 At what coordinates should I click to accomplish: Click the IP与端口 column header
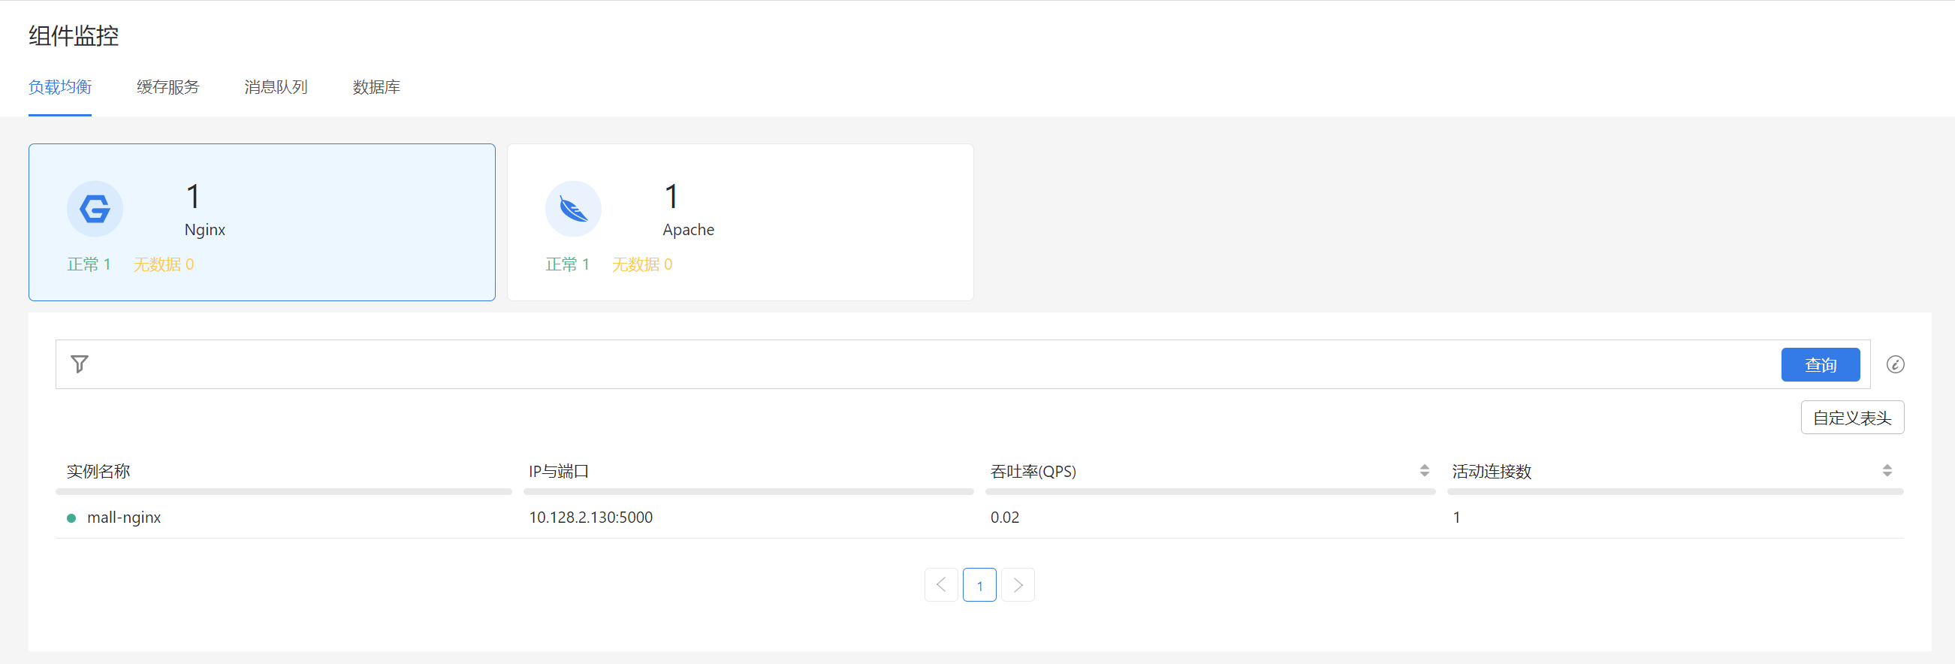tap(559, 471)
